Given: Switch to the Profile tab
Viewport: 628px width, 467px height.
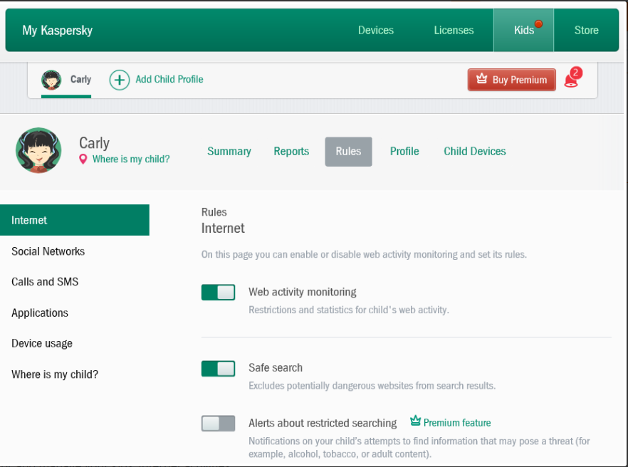Looking at the screenshot, I should coord(404,152).
